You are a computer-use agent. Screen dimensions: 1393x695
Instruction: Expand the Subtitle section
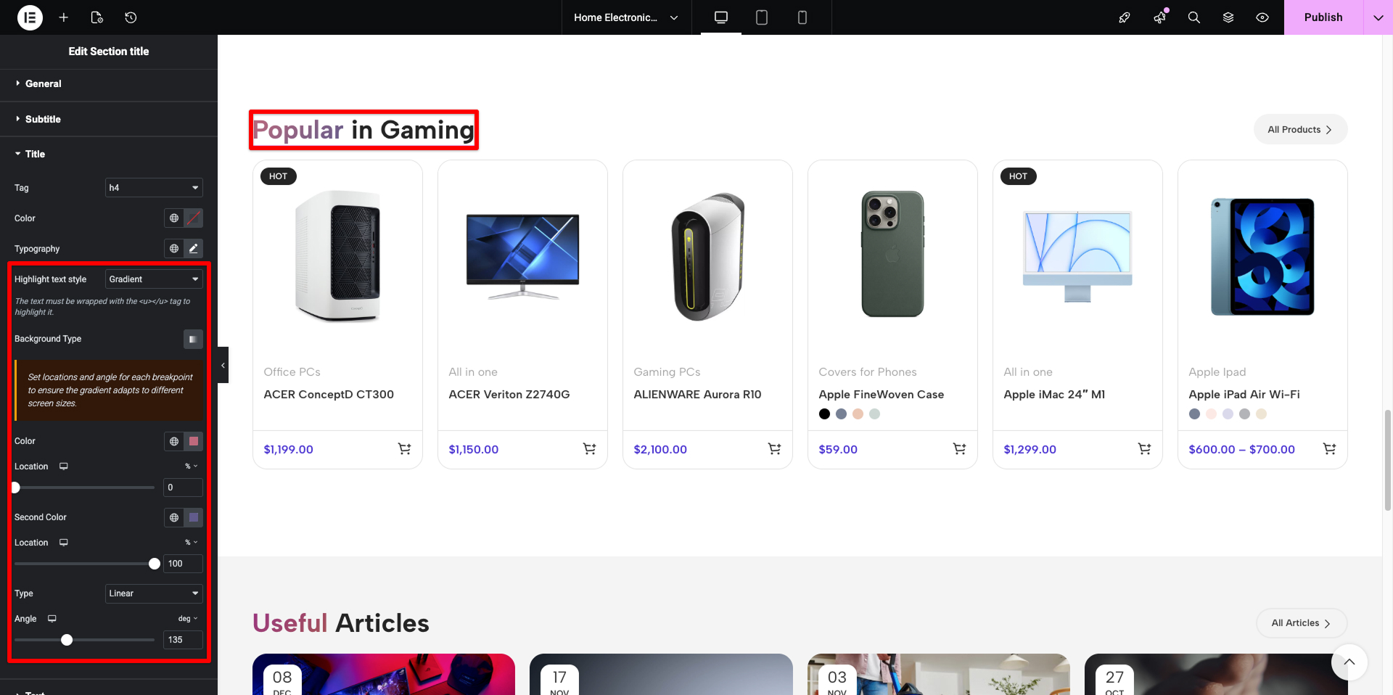click(43, 119)
